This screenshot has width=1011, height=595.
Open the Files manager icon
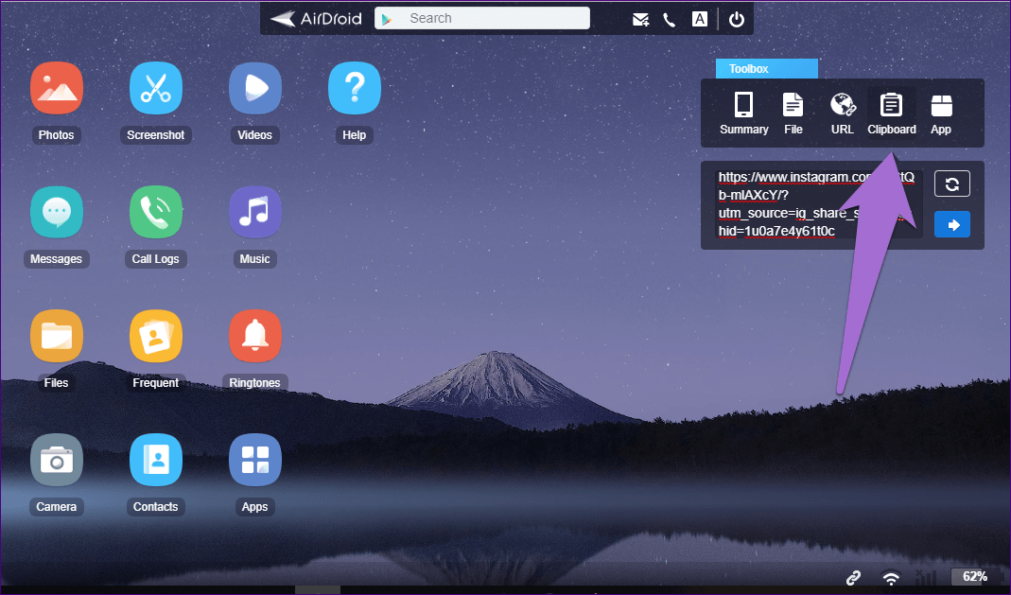[x=56, y=336]
